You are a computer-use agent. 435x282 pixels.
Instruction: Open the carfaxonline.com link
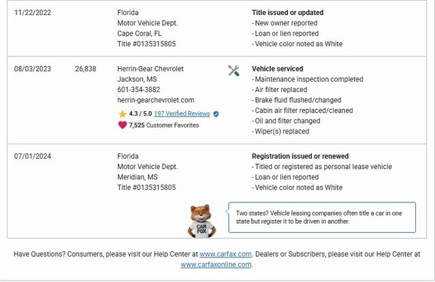pos(216,264)
